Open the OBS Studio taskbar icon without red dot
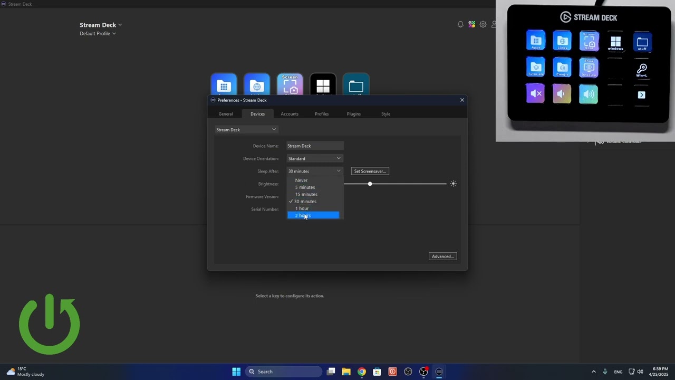The width and height of the screenshot is (675, 380). coord(408,372)
